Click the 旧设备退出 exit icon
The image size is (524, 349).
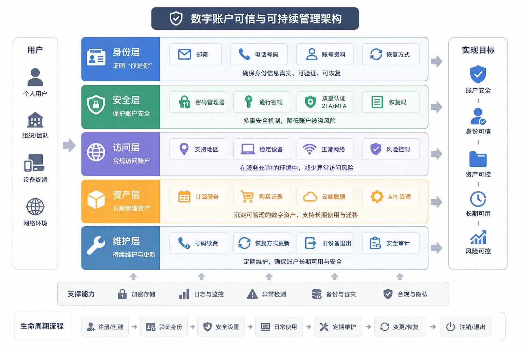tap(310, 243)
